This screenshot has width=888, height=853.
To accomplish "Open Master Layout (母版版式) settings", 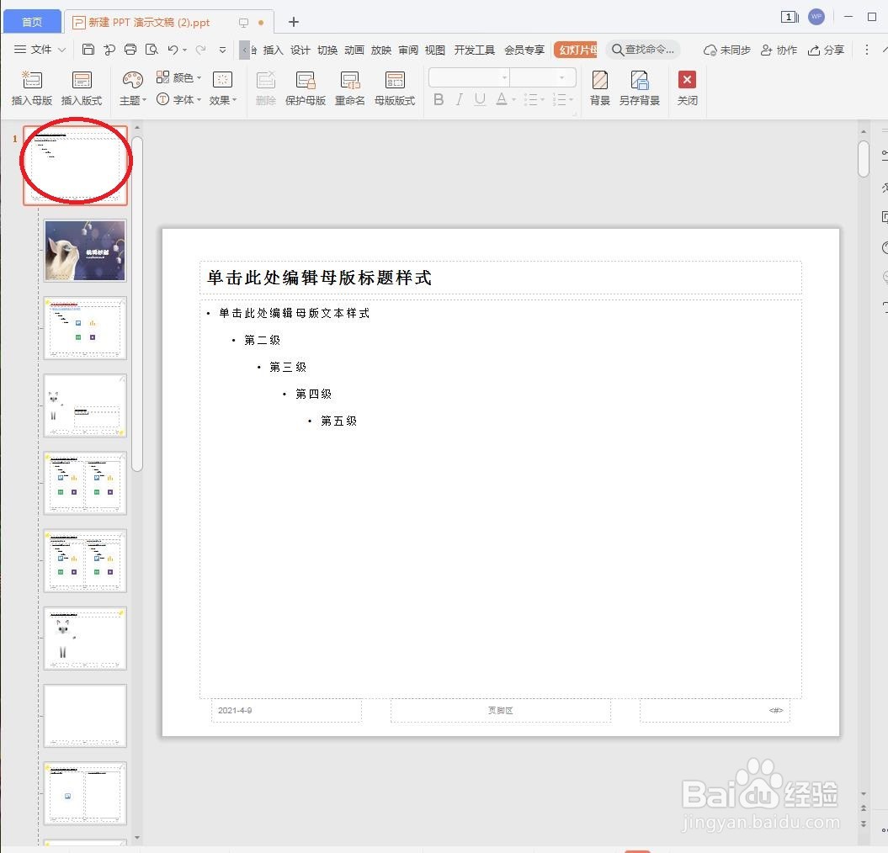I will point(395,87).
